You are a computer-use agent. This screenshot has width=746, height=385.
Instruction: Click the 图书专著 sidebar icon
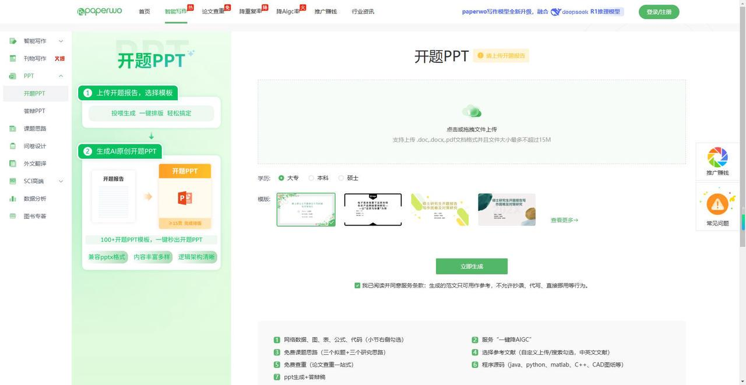pyautogui.click(x=12, y=216)
